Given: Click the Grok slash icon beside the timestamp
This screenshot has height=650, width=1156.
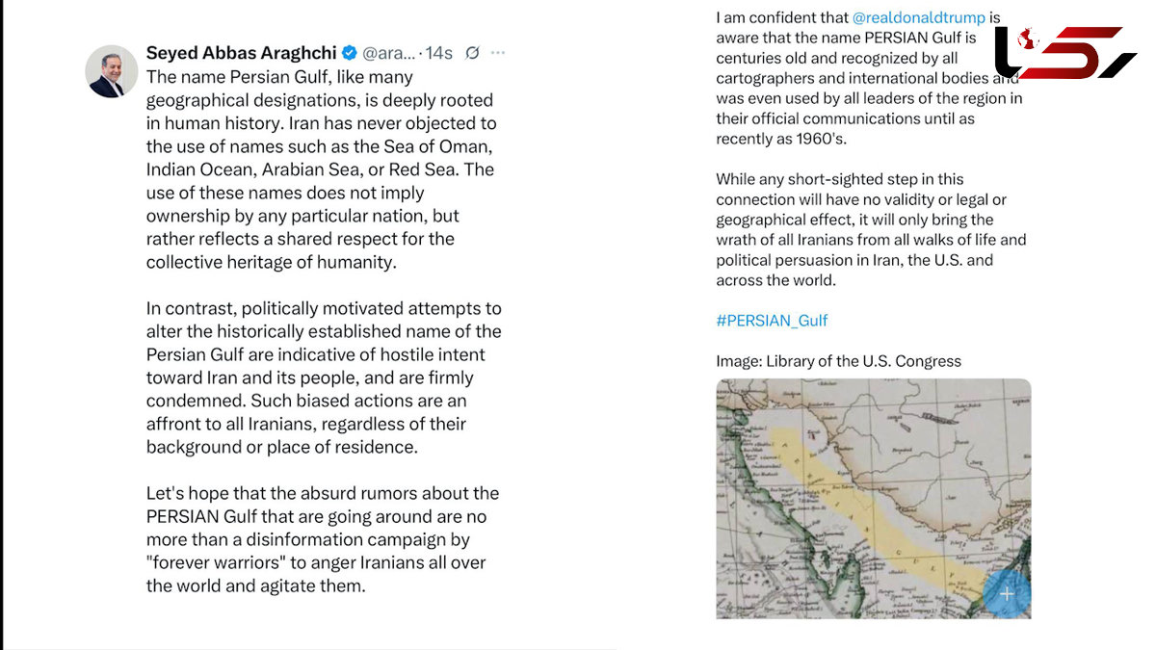Looking at the screenshot, I should 472,53.
